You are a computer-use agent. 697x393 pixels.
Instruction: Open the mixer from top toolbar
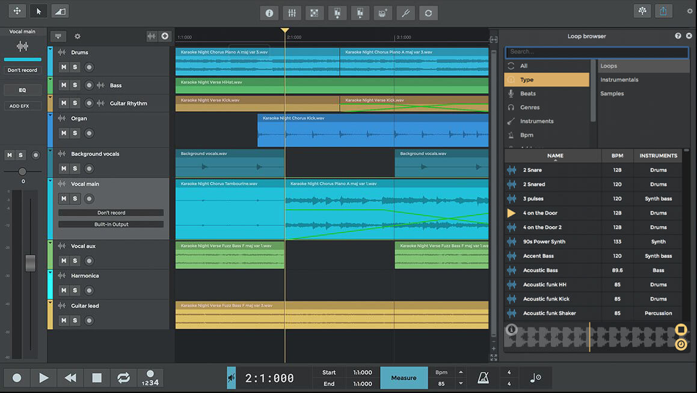291,13
